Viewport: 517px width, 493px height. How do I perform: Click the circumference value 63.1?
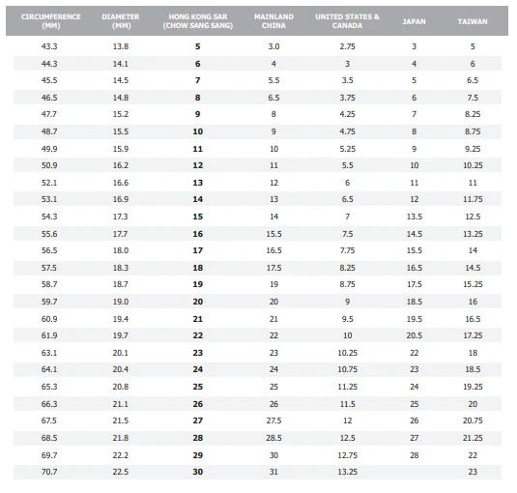click(x=49, y=353)
